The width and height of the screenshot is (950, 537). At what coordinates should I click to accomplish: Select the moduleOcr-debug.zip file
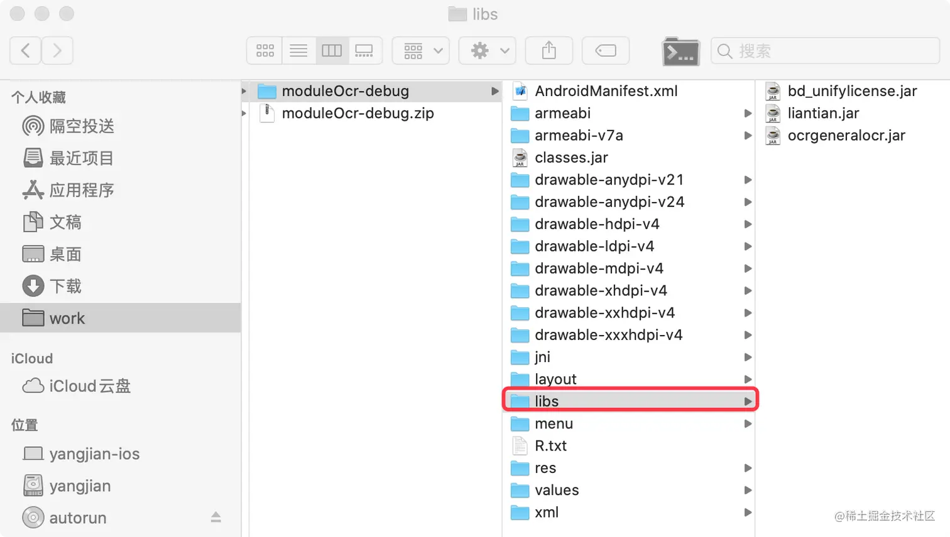click(x=376, y=113)
